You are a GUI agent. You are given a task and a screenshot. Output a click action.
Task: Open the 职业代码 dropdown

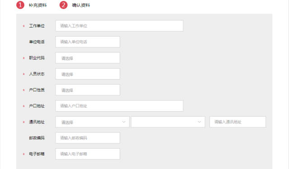[x=88, y=58]
